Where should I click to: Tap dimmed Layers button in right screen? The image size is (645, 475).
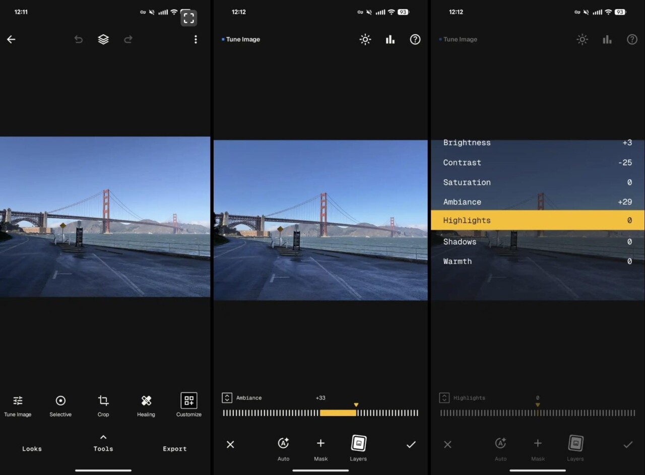(x=575, y=448)
